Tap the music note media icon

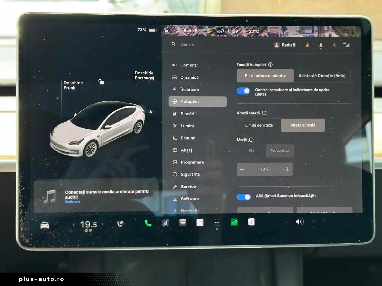point(50,197)
